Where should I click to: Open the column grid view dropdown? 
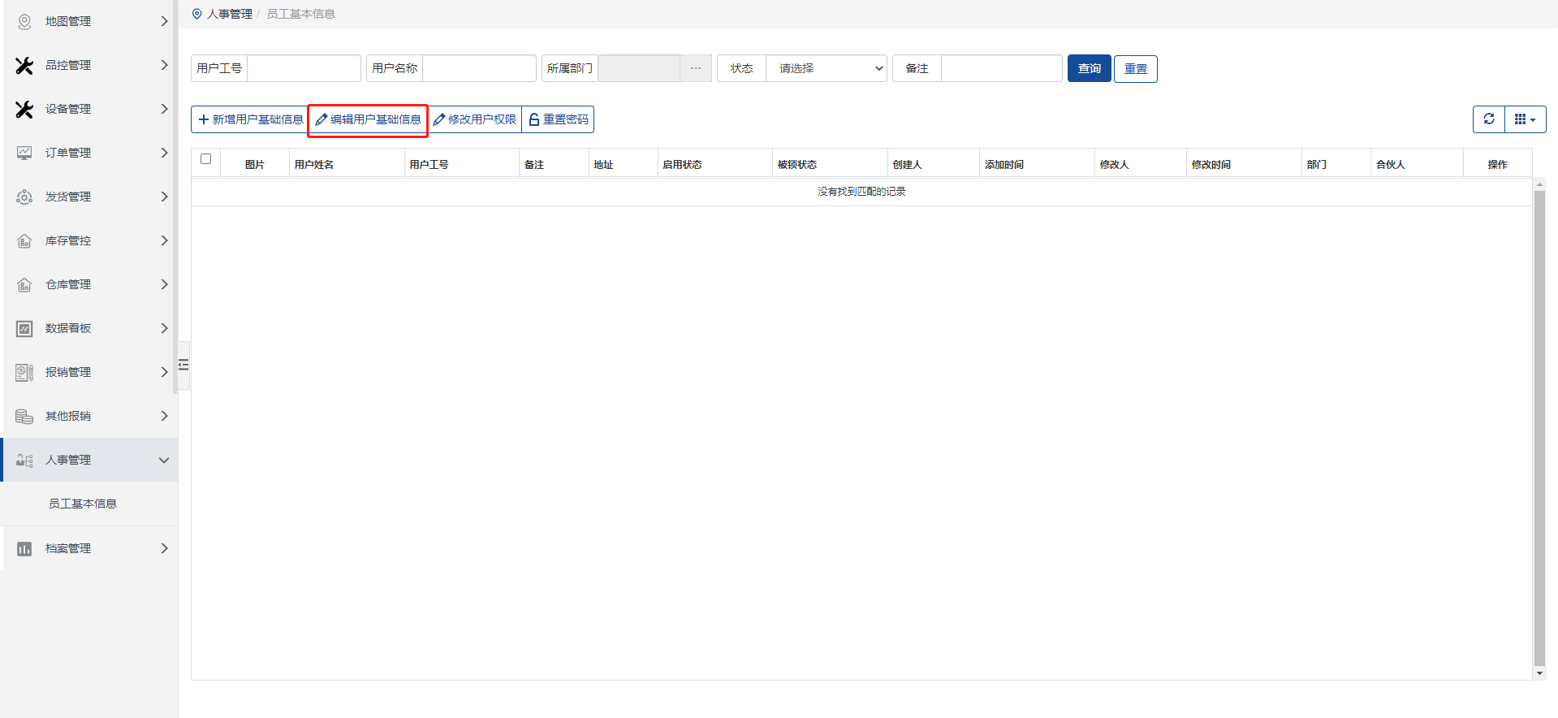tap(1525, 119)
